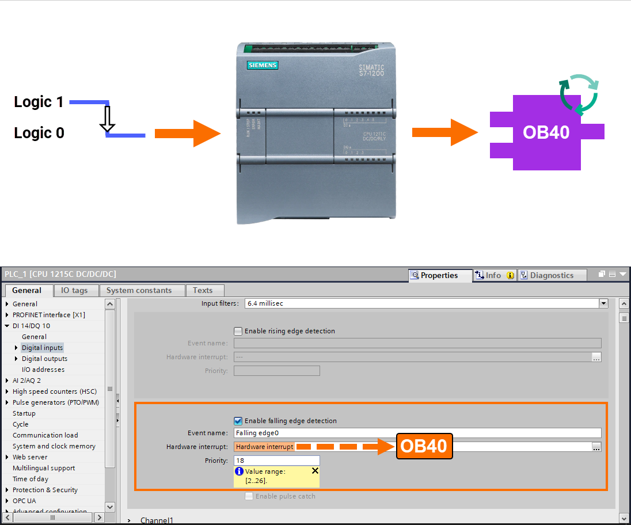Open System and clock memory
Viewport: 631px width, 525px height.
tap(54, 446)
